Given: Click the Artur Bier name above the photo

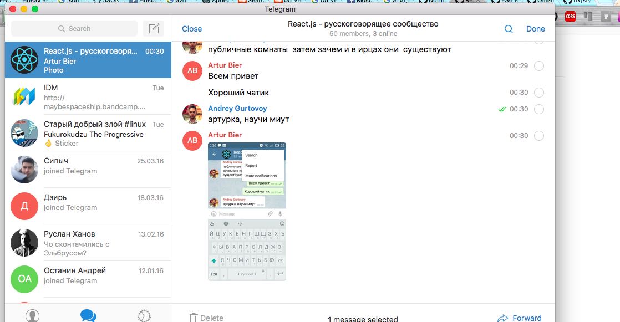Looking at the screenshot, I should coord(225,135).
